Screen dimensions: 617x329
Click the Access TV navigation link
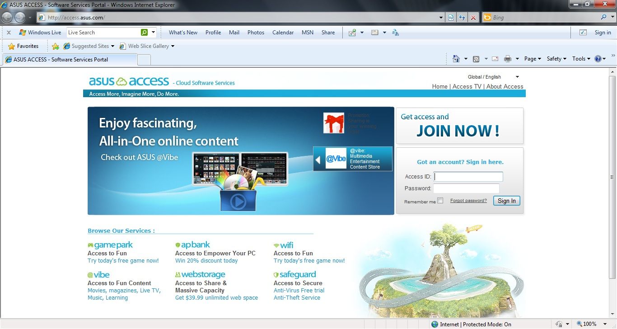[x=467, y=86]
